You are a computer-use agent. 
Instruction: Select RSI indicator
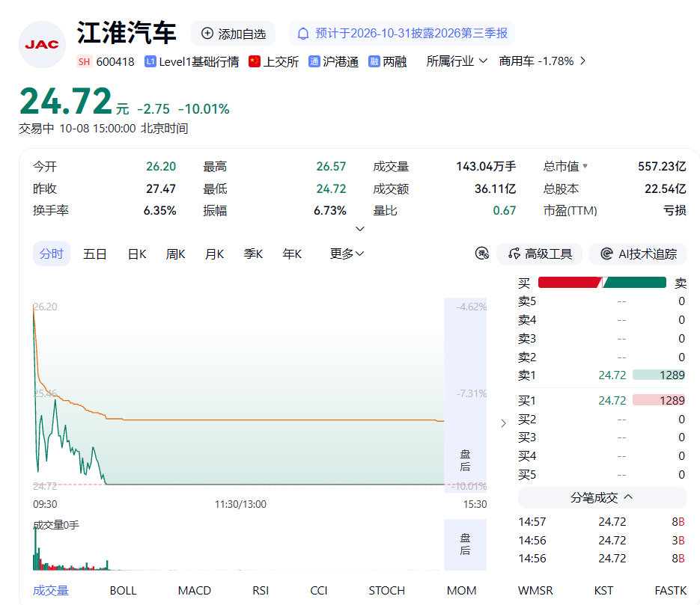click(261, 590)
